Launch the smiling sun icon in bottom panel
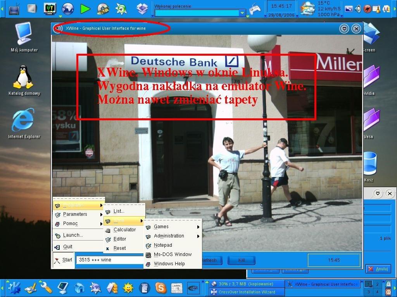Screen dimensions: 397x297 [128, 288]
